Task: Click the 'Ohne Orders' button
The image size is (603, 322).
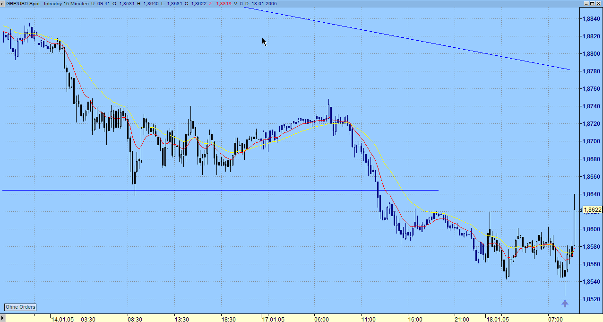Action: click(x=20, y=307)
